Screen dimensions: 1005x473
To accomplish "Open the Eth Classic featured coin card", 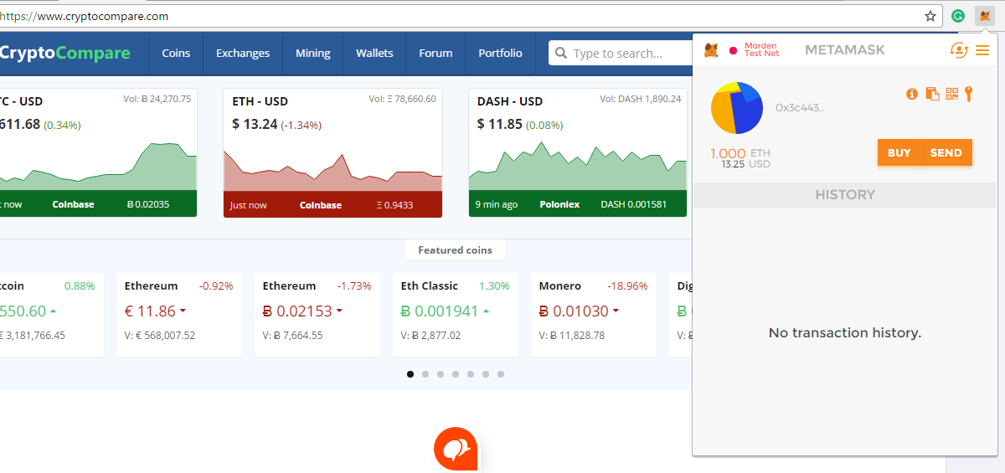I will [456, 315].
